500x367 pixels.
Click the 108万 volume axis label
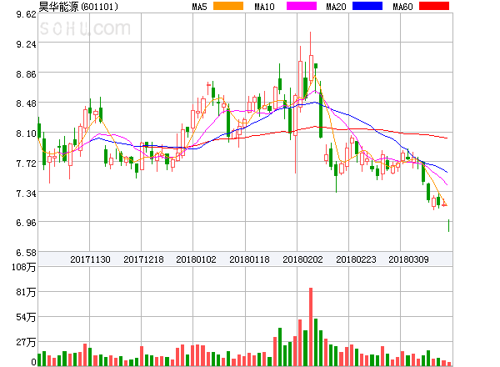pyautogui.click(x=24, y=267)
